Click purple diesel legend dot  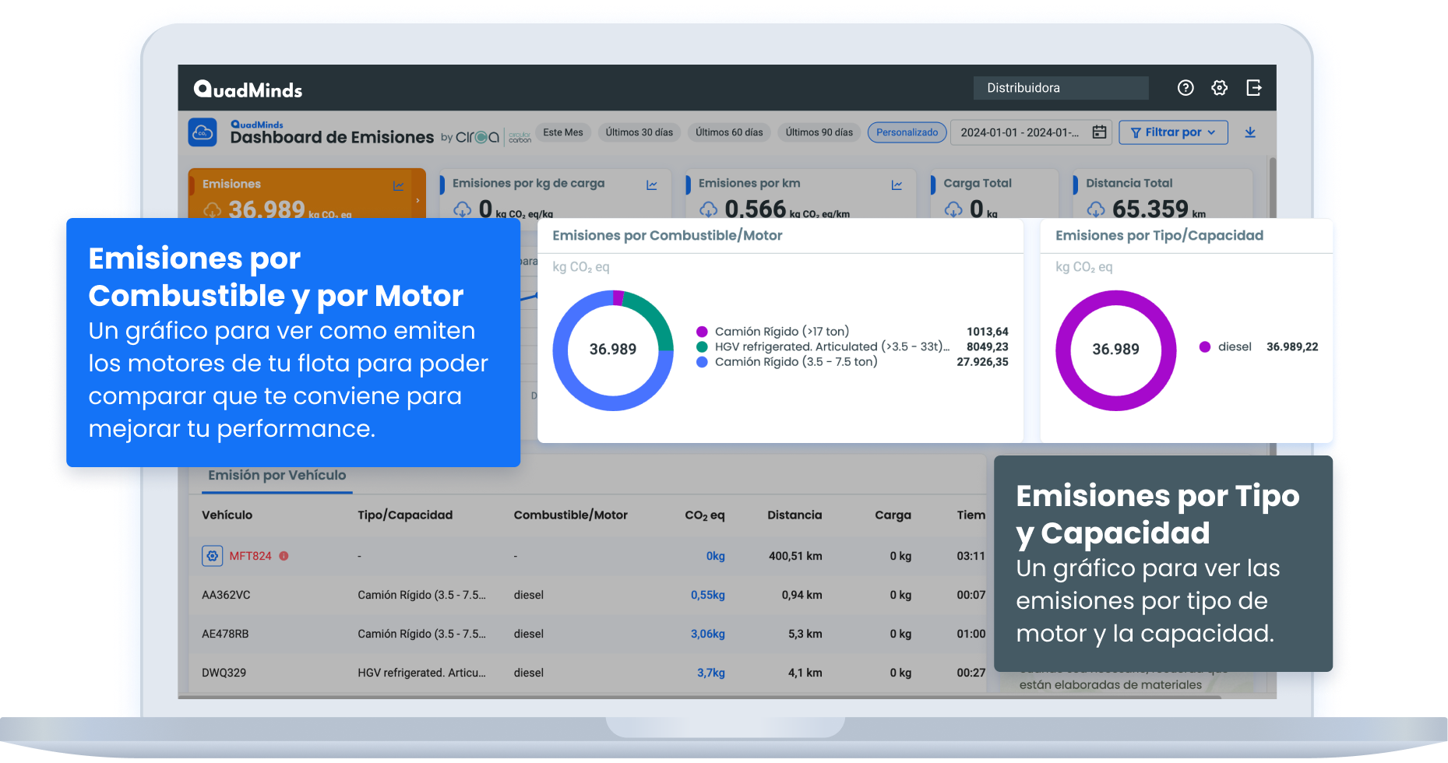(x=1205, y=347)
